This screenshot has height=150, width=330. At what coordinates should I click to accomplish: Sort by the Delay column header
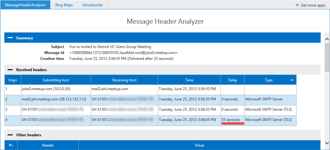pos(232,80)
